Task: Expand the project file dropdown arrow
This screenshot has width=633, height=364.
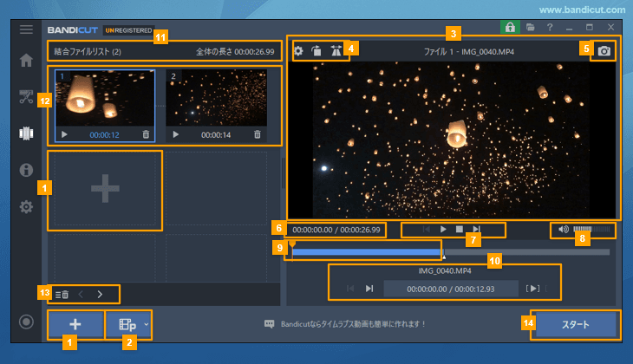Action: tap(147, 325)
